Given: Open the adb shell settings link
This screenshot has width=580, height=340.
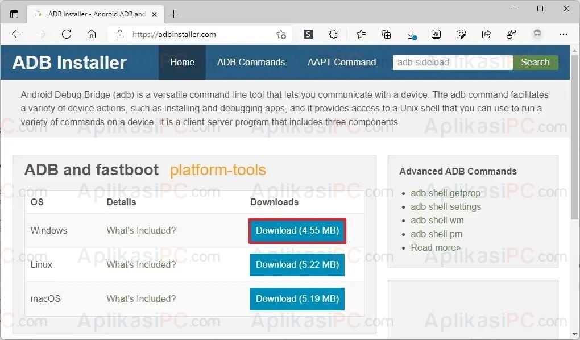Looking at the screenshot, I should click(x=446, y=207).
